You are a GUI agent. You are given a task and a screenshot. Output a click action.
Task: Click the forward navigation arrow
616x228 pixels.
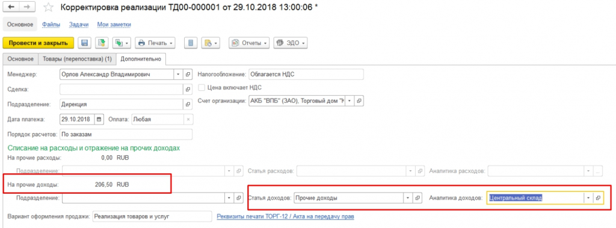coord(26,7)
